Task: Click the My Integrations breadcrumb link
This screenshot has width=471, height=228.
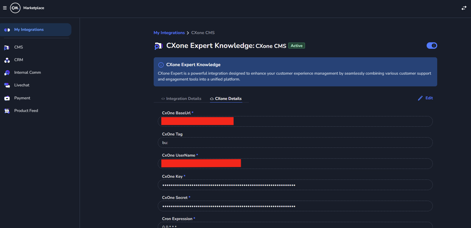Action: (x=169, y=33)
